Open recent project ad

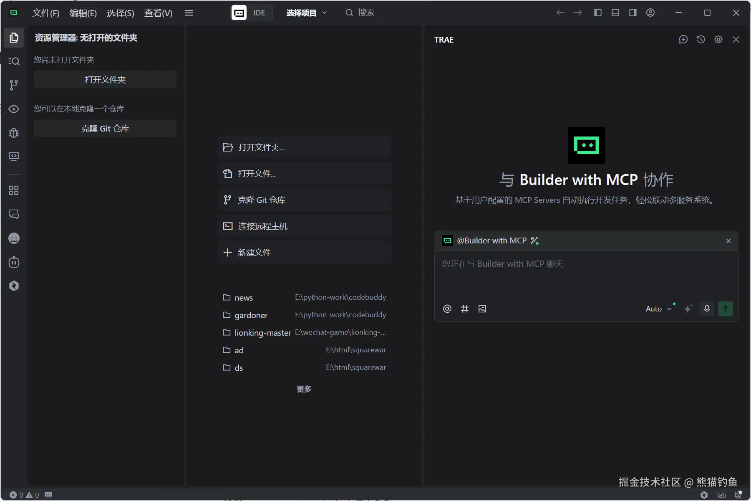304,350
